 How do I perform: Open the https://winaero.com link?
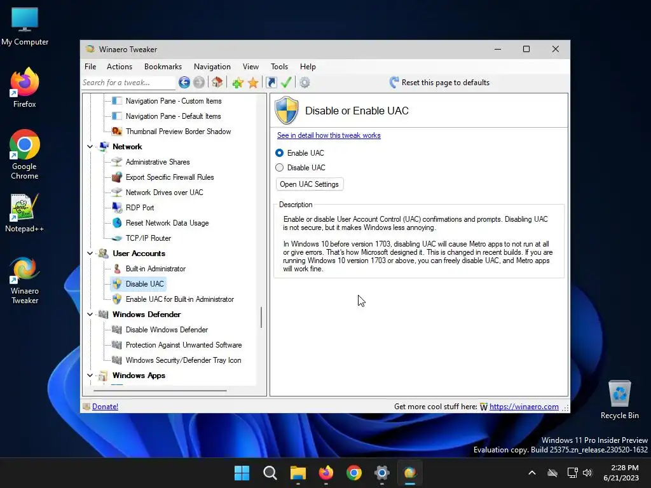tap(524, 407)
